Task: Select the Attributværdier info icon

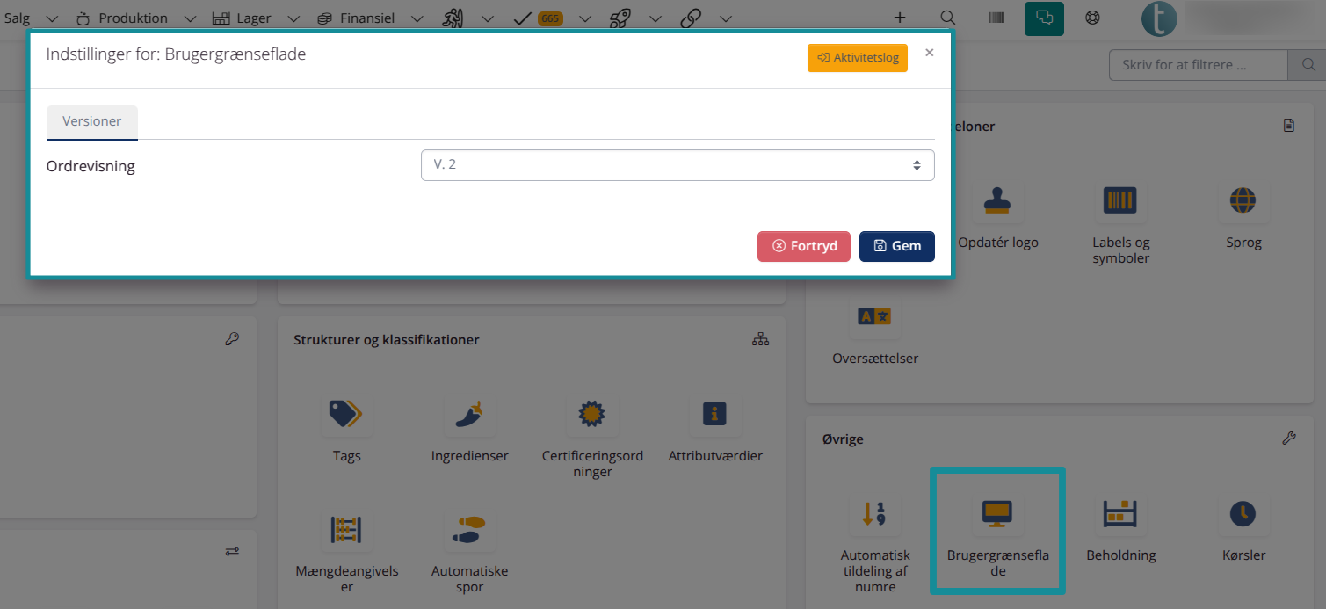Action: (715, 415)
